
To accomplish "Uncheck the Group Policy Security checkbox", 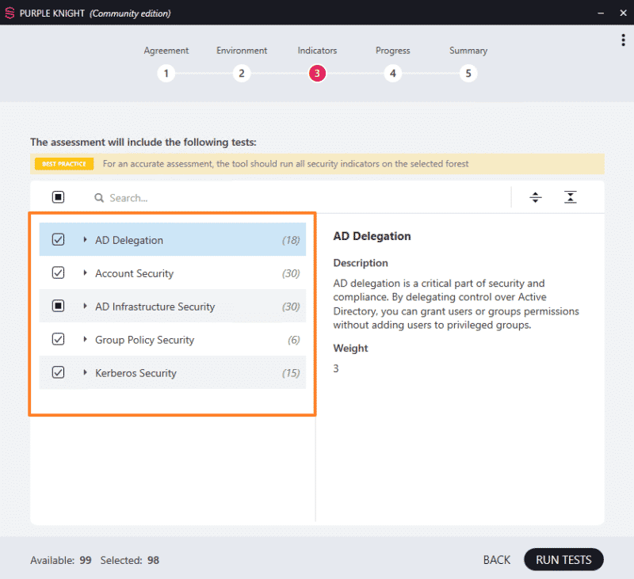I will point(58,339).
